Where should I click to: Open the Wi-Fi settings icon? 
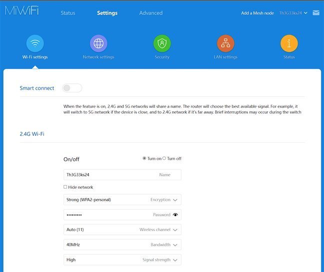(34, 43)
